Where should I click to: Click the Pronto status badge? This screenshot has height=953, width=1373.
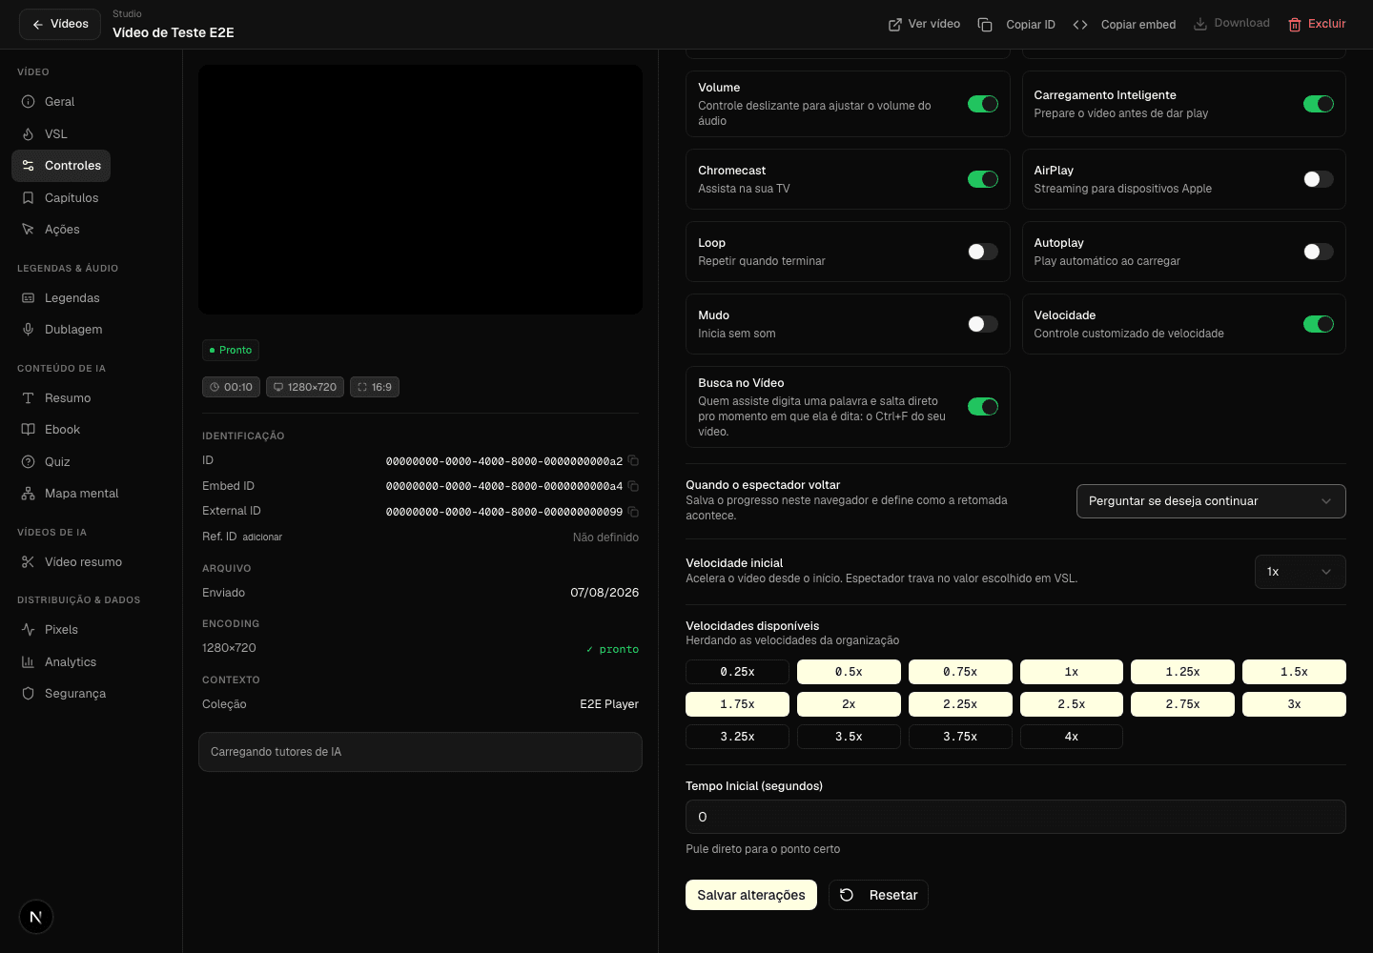point(231,351)
